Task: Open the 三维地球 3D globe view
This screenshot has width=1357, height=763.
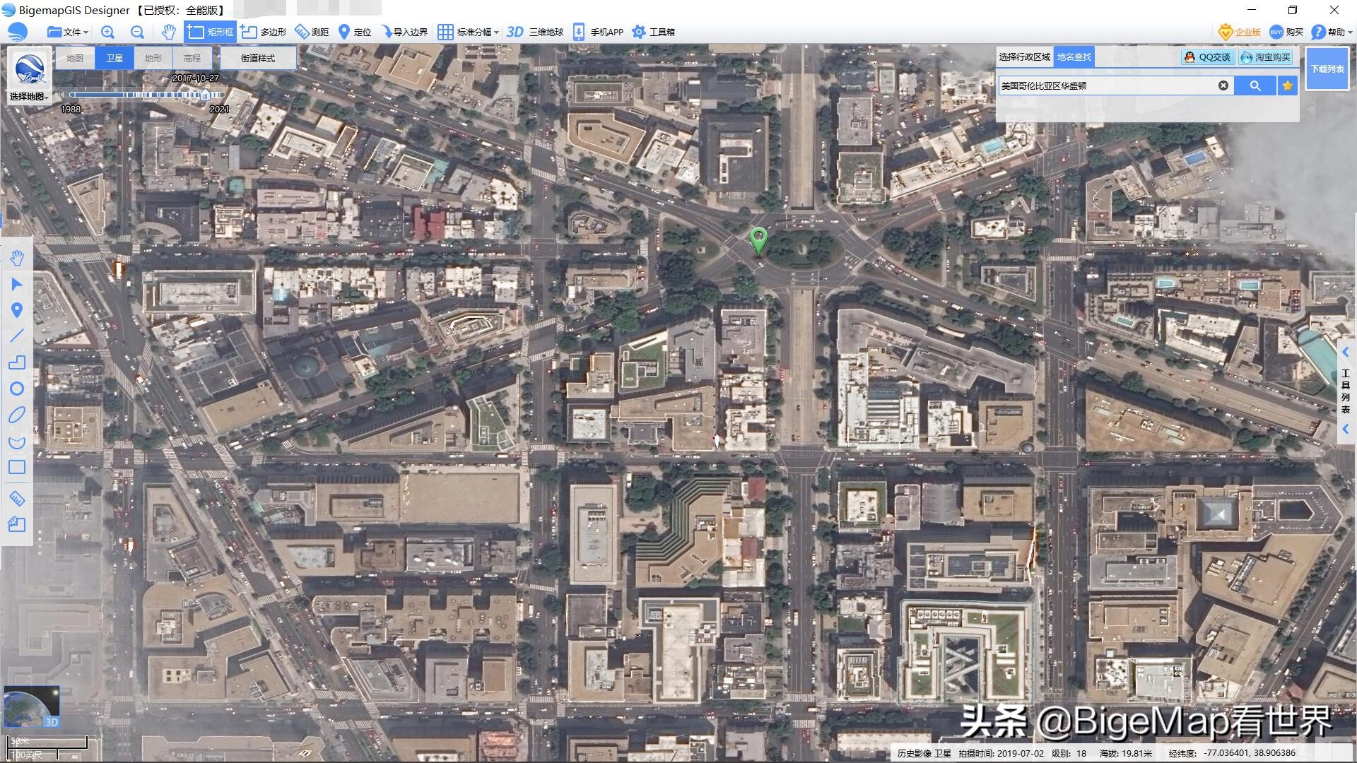Action: click(535, 32)
